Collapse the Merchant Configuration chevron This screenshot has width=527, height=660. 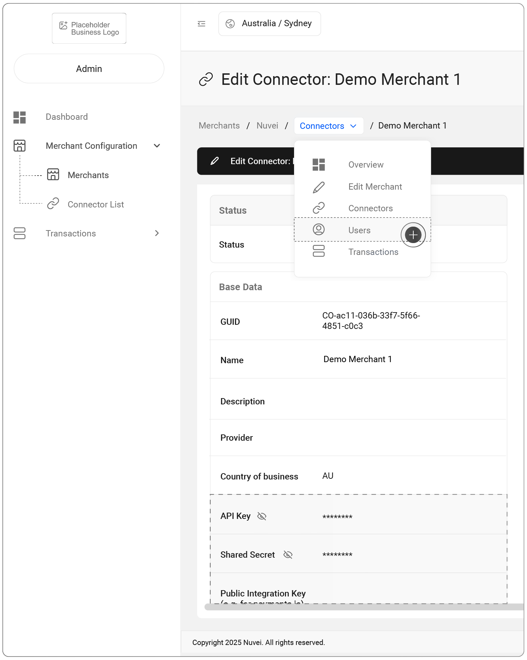click(x=157, y=146)
